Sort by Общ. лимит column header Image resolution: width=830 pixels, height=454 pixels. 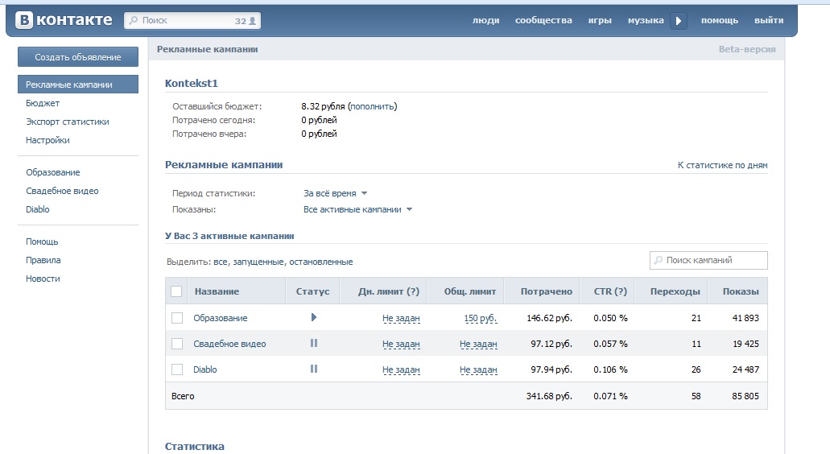[469, 291]
